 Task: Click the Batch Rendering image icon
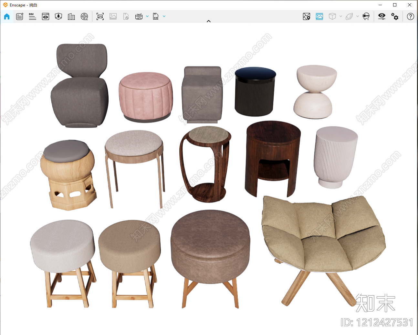113,16
